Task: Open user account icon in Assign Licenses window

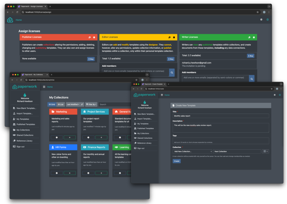Action: coord(267,20)
